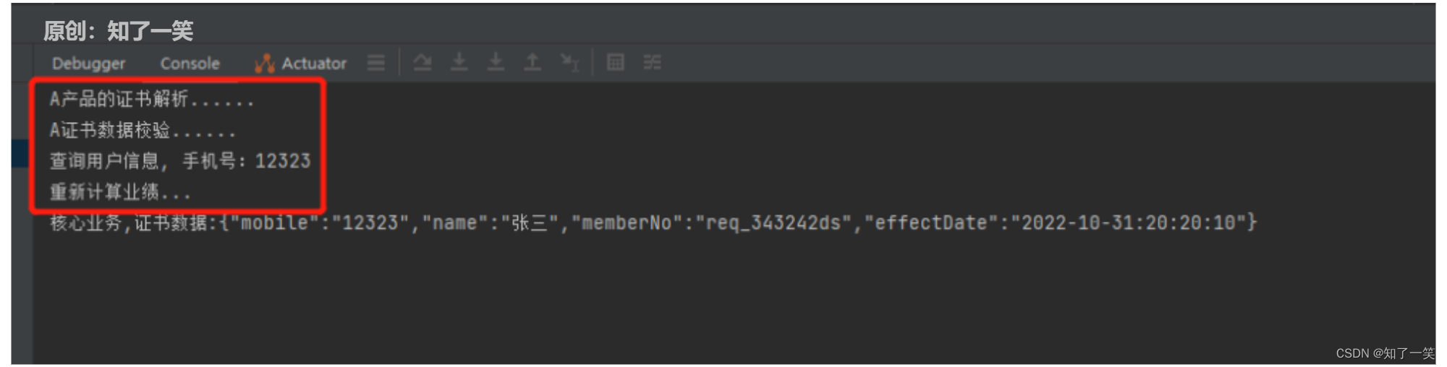Click the Trace Current Stream Chain icon
The image size is (1447, 367).
tap(652, 63)
